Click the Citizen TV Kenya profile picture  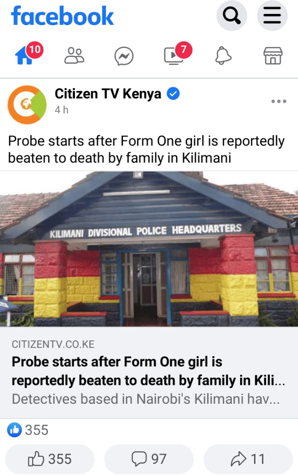[27, 105]
